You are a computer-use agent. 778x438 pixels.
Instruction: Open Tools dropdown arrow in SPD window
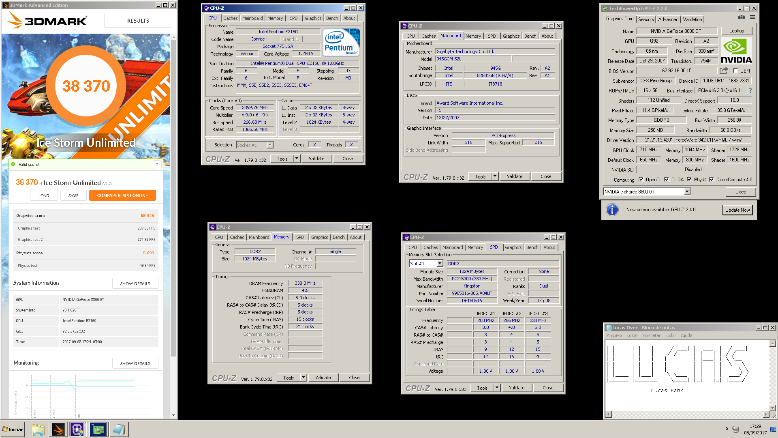[x=497, y=388]
